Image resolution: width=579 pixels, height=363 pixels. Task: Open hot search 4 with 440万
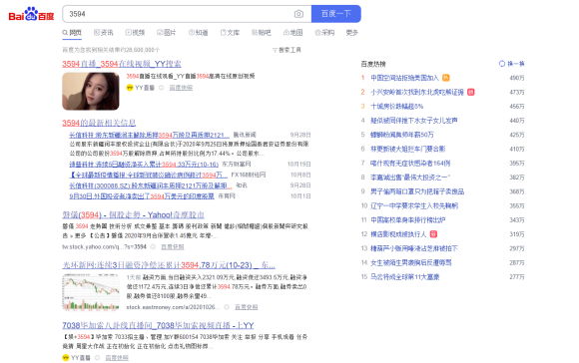pos(414,121)
